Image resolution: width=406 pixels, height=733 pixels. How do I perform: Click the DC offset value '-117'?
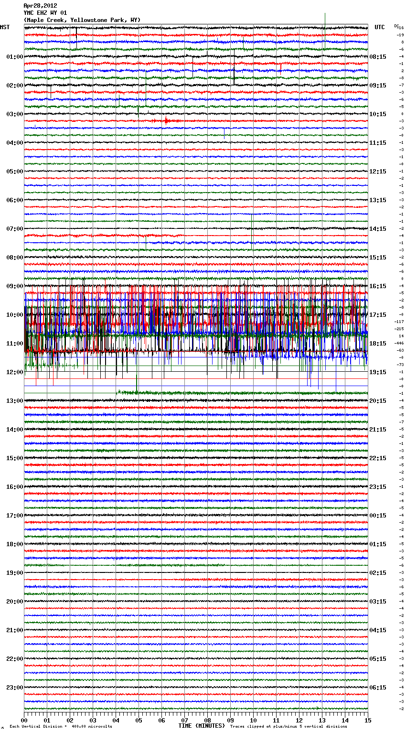point(399,322)
